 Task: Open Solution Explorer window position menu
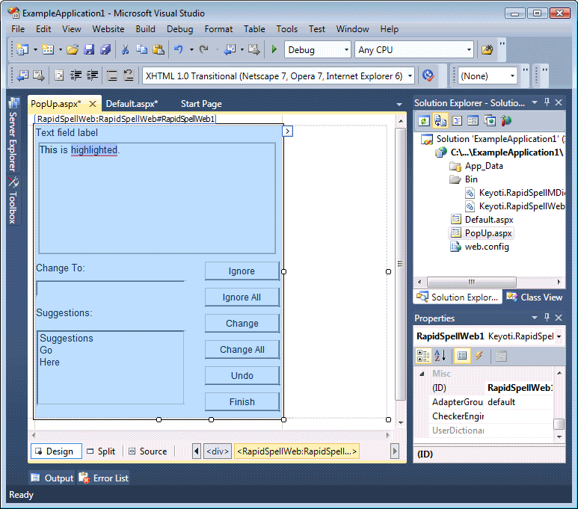(x=535, y=102)
